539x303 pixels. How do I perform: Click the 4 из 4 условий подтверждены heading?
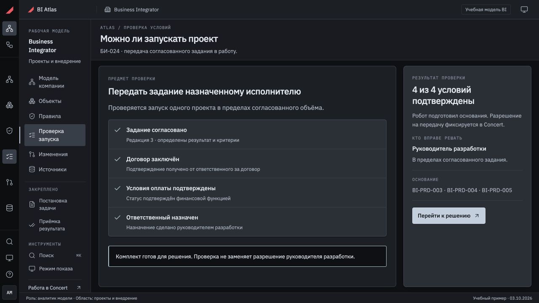click(x=443, y=96)
